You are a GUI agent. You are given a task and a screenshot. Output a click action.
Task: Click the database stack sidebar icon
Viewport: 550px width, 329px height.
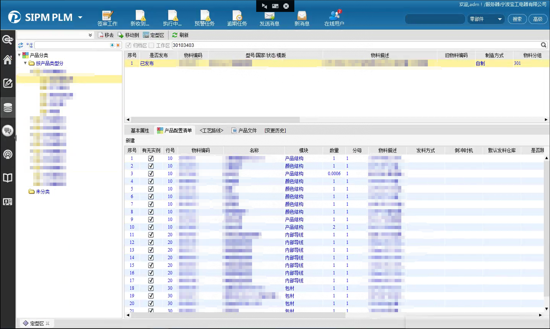[x=8, y=107]
